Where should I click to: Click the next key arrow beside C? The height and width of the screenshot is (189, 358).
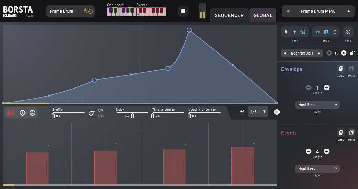pyautogui.click(x=344, y=53)
